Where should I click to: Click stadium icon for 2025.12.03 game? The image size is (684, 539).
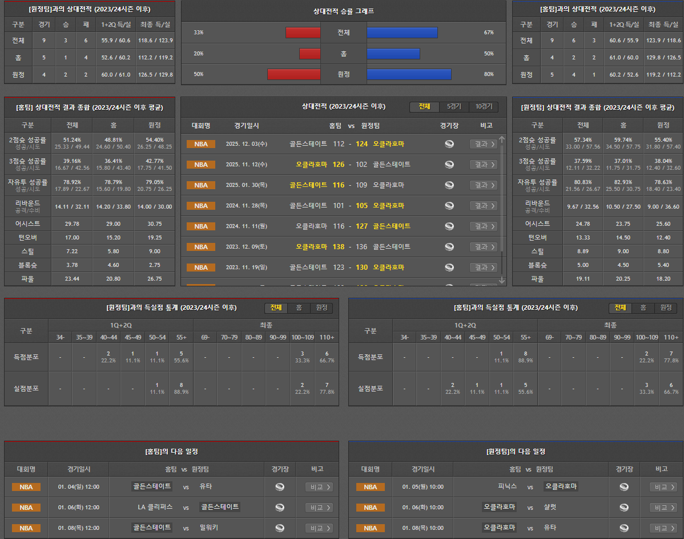[x=449, y=144]
